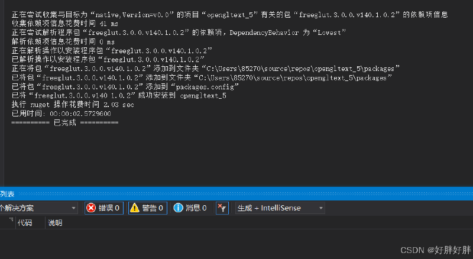
Task: Click the first output line about native,Version=v0.0
Action: 230,15
